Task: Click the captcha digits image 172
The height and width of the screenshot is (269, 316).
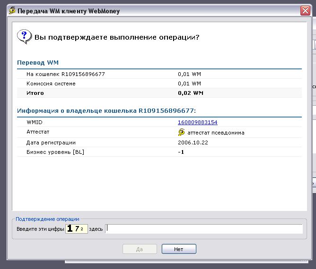Action: click(x=76, y=229)
